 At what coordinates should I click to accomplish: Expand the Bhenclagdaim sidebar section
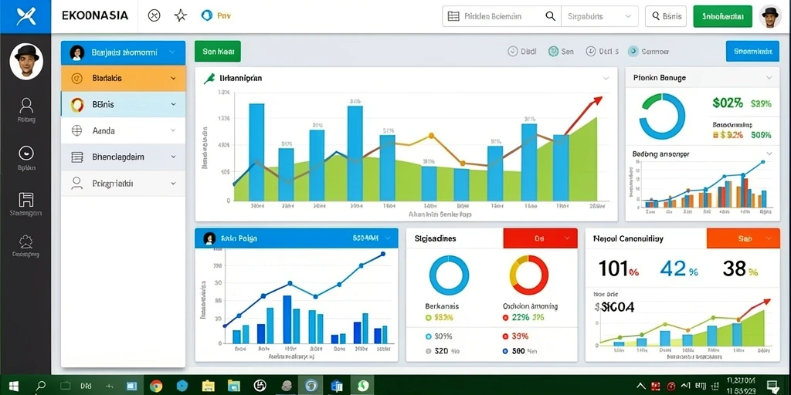tap(123, 157)
